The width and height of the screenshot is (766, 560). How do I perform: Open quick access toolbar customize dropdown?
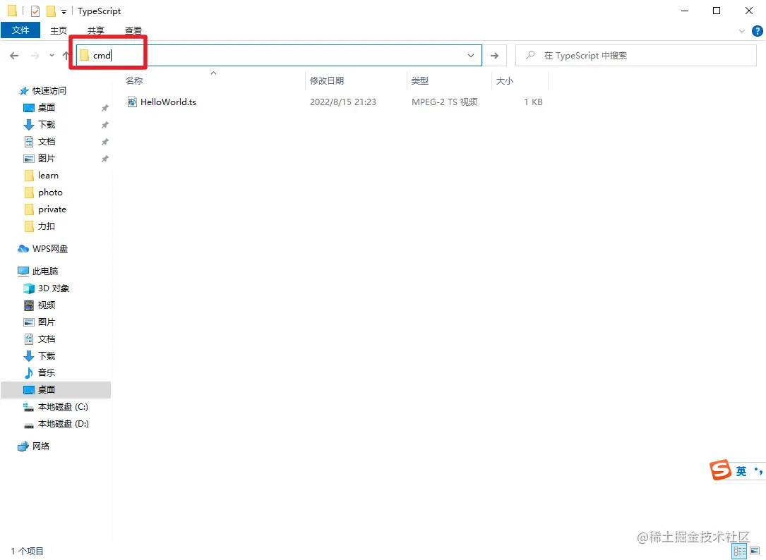click(x=64, y=12)
